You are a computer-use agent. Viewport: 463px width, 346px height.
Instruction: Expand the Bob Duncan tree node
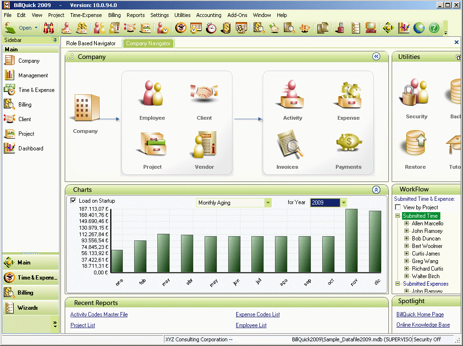tap(407, 239)
